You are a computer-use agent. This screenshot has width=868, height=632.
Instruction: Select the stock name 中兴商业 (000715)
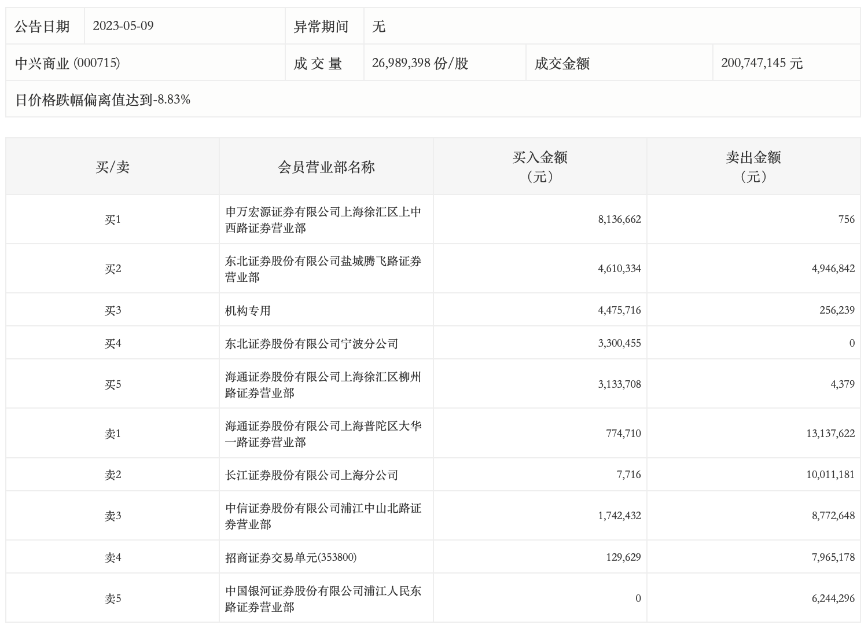point(68,63)
